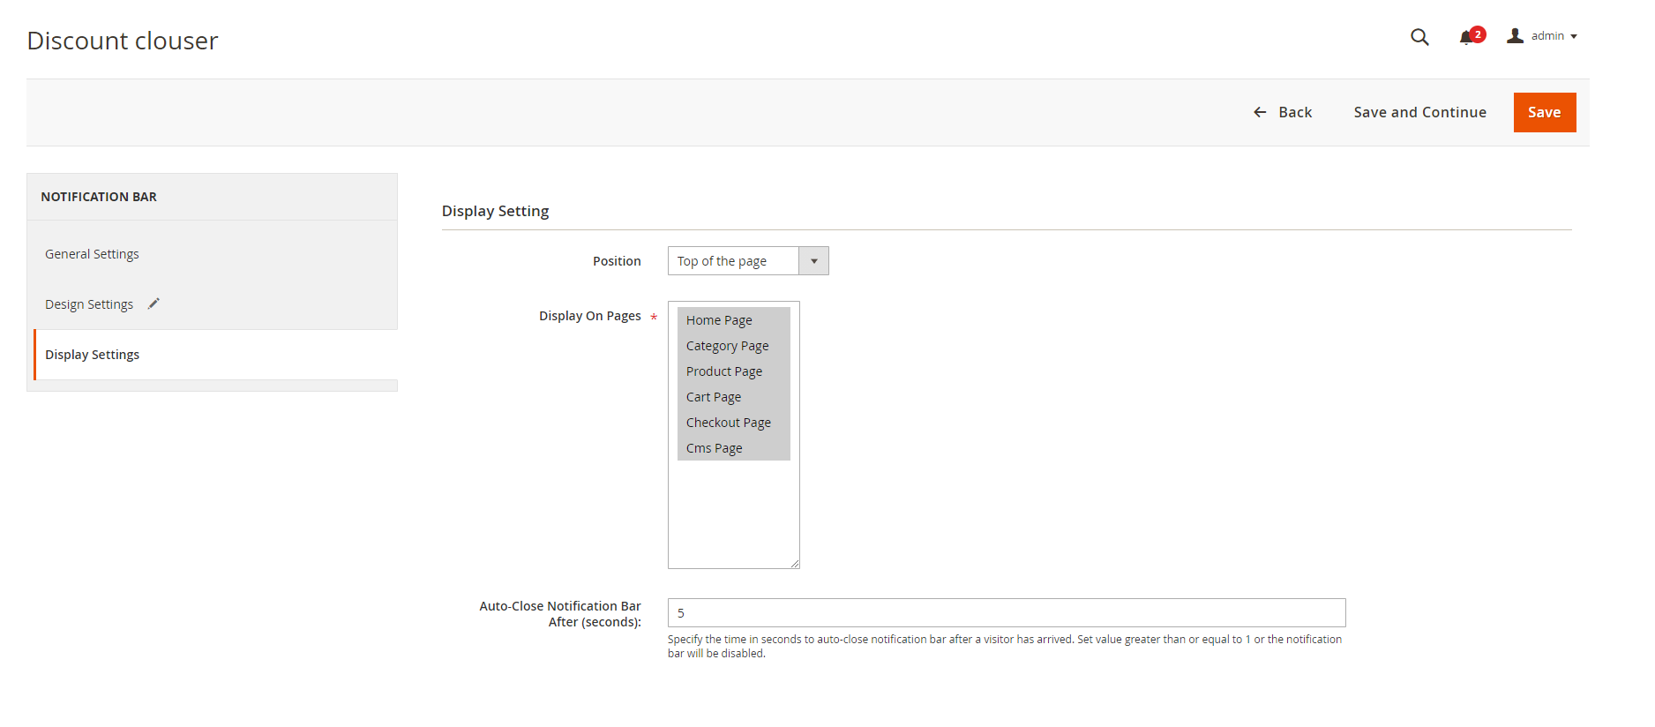Screen dimensions: 1655x727
Task: Switch to Design Settings tab
Action: click(x=89, y=304)
